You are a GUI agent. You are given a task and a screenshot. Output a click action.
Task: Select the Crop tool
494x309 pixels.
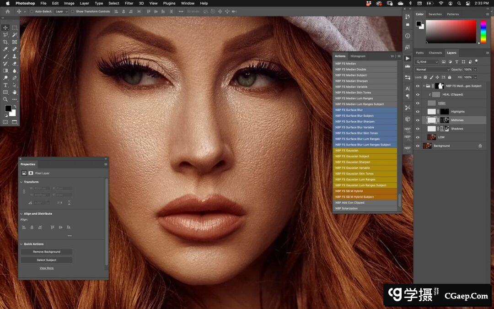coord(5,42)
